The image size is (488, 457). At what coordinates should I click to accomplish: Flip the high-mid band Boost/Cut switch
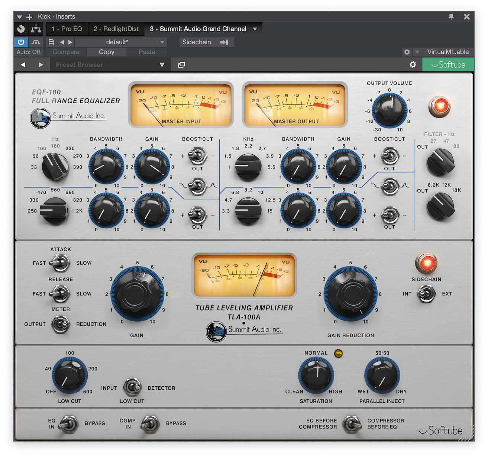pos(390,156)
